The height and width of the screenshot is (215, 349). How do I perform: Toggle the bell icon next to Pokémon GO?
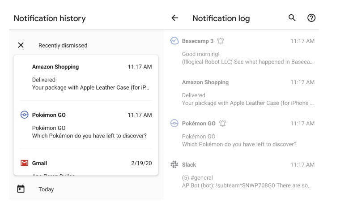[222, 124]
